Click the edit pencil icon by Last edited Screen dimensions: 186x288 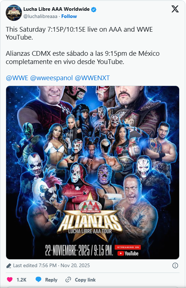tap(9, 266)
